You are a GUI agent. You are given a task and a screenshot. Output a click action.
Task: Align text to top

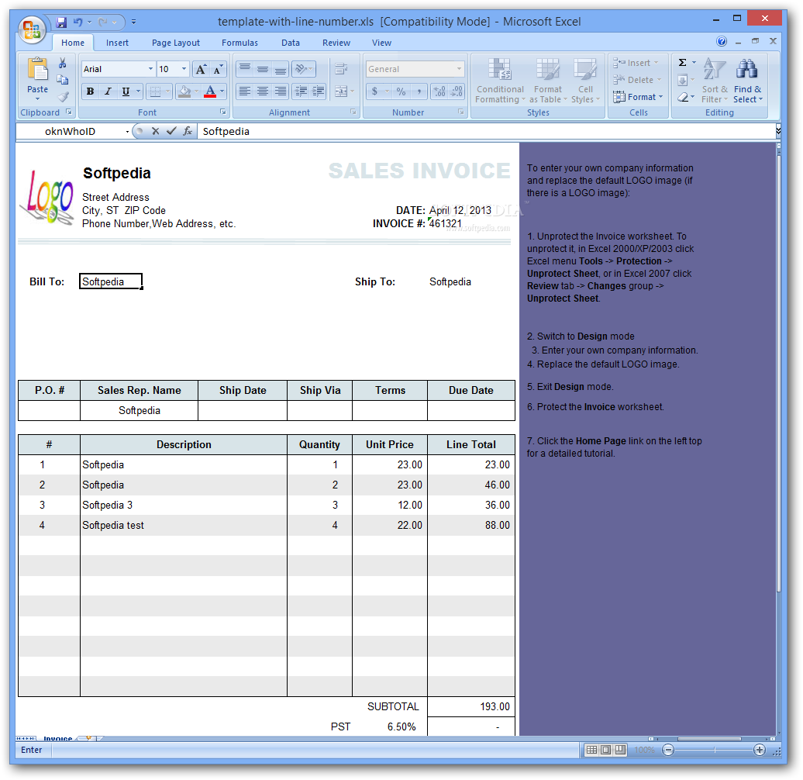tap(245, 69)
